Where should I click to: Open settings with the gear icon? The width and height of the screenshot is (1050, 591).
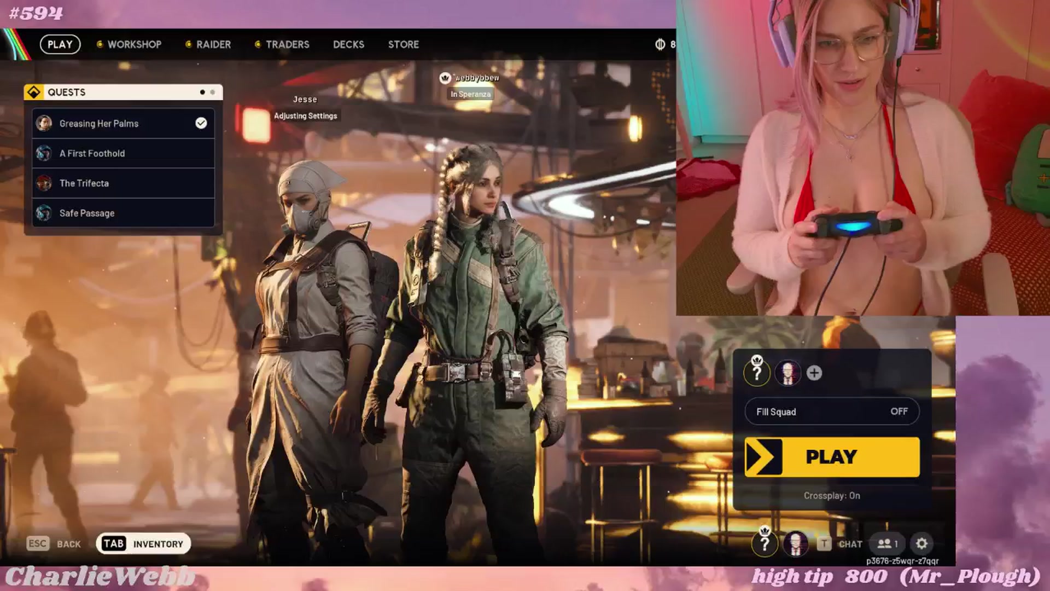(x=921, y=543)
